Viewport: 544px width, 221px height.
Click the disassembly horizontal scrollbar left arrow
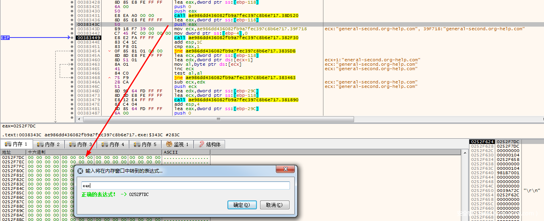[79, 119]
